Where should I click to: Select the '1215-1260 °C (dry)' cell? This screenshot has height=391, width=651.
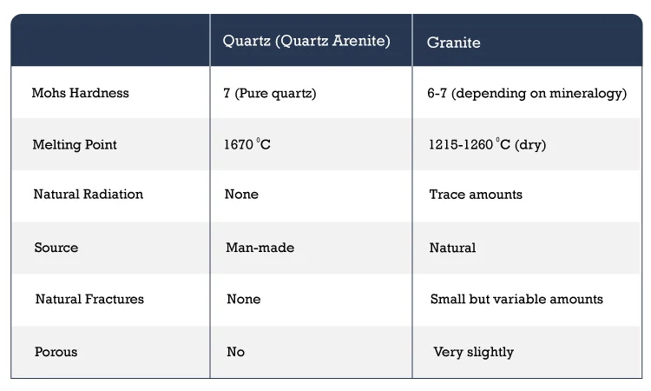(488, 144)
